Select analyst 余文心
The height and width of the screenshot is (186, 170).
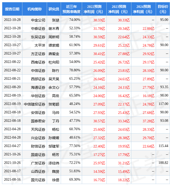point(54,87)
